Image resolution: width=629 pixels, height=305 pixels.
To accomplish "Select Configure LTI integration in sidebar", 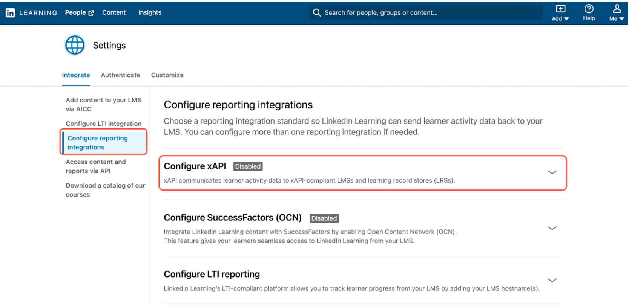I will tap(103, 124).
